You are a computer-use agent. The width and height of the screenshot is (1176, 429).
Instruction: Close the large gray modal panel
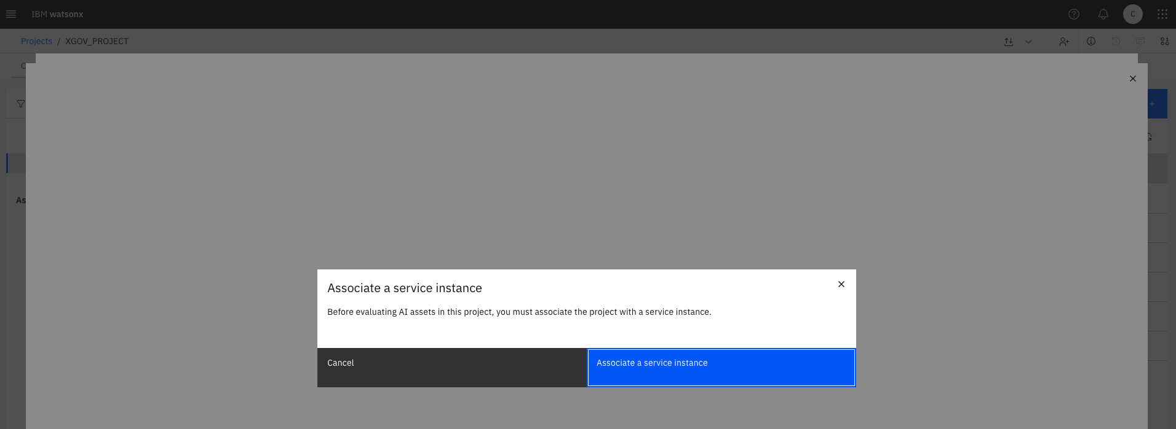1133,79
